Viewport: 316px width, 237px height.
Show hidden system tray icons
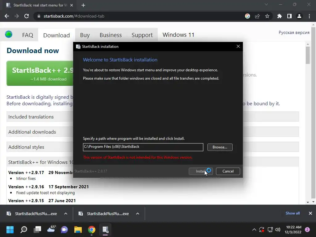point(254,230)
